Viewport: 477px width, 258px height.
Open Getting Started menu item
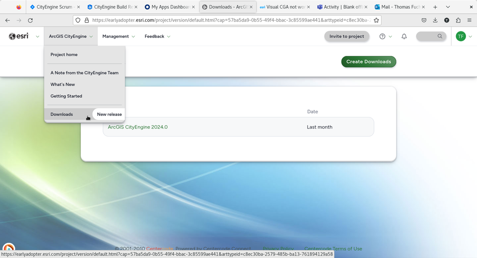point(66,96)
